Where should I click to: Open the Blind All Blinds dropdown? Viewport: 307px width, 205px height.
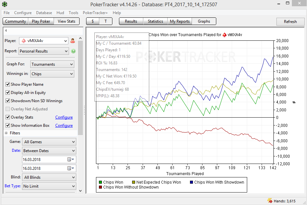pos(49,177)
